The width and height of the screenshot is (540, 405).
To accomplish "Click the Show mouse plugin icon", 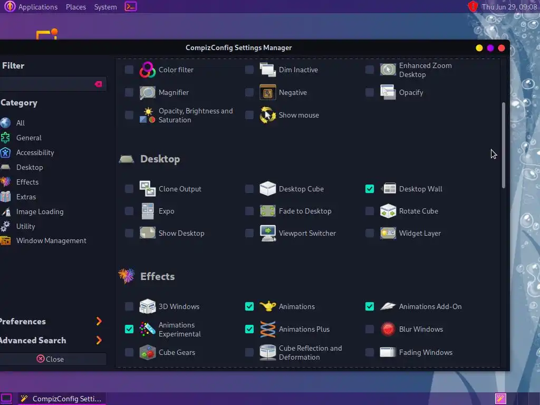I will point(267,115).
